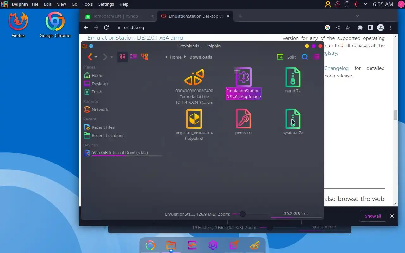The image size is (405, 253).
Task: Open Firefox desktop shortcut
Action: point(18,25)
